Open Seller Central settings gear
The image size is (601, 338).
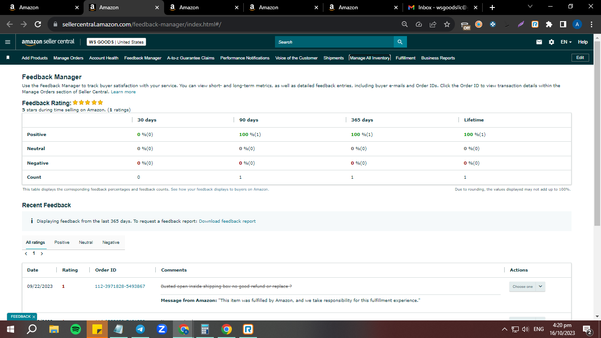[x=551, y=42]
